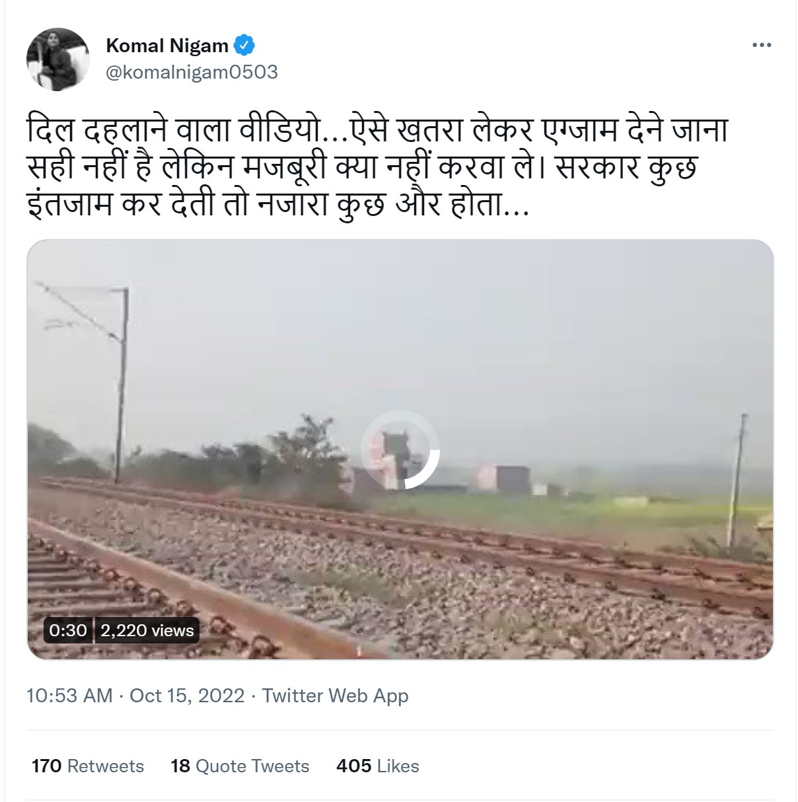
Task: Show the 405 Likes list
Action: point(378,766)
